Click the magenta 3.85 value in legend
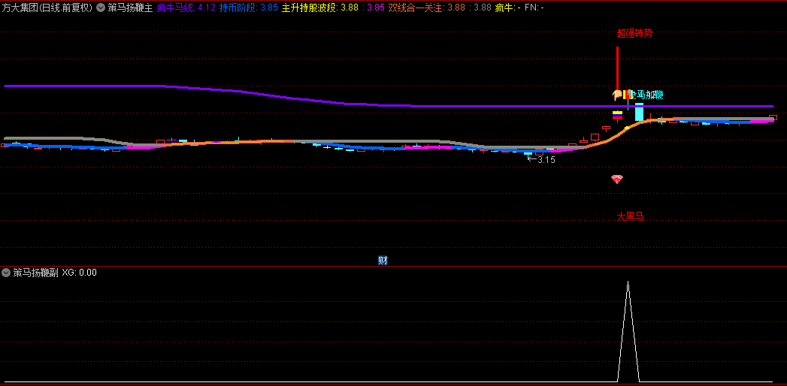This screenshot has width=787, height=386. 375,8
